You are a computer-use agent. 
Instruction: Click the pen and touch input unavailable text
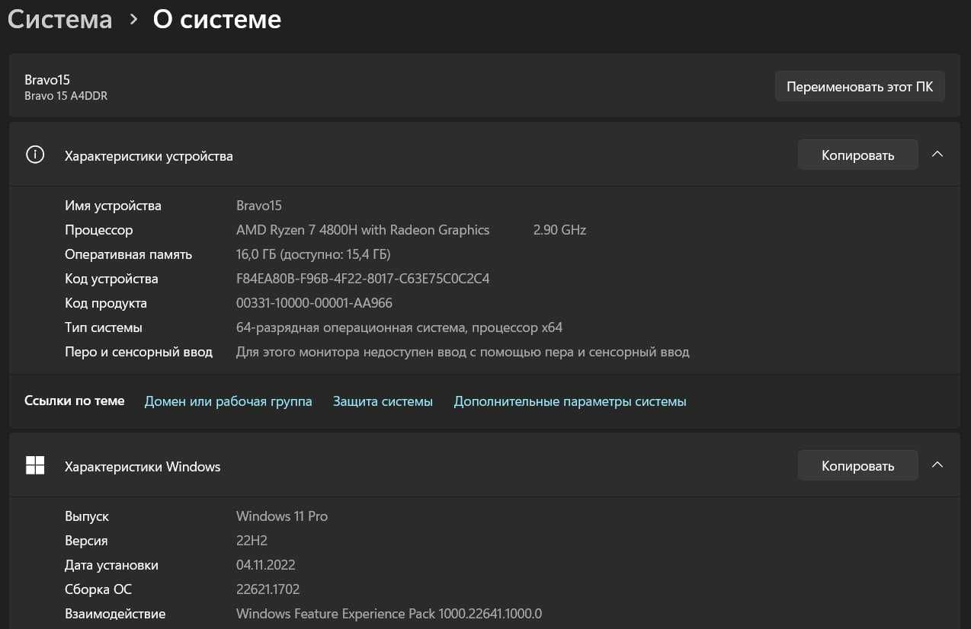tap(463, 352)
